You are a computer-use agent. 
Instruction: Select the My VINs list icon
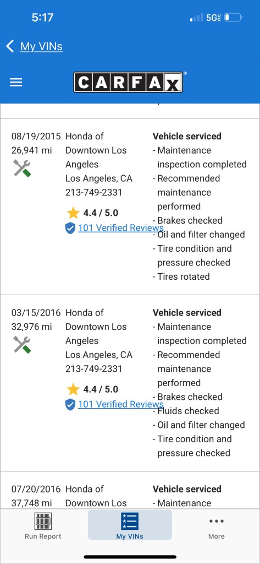pyautogui.click(x=130, y=521)
